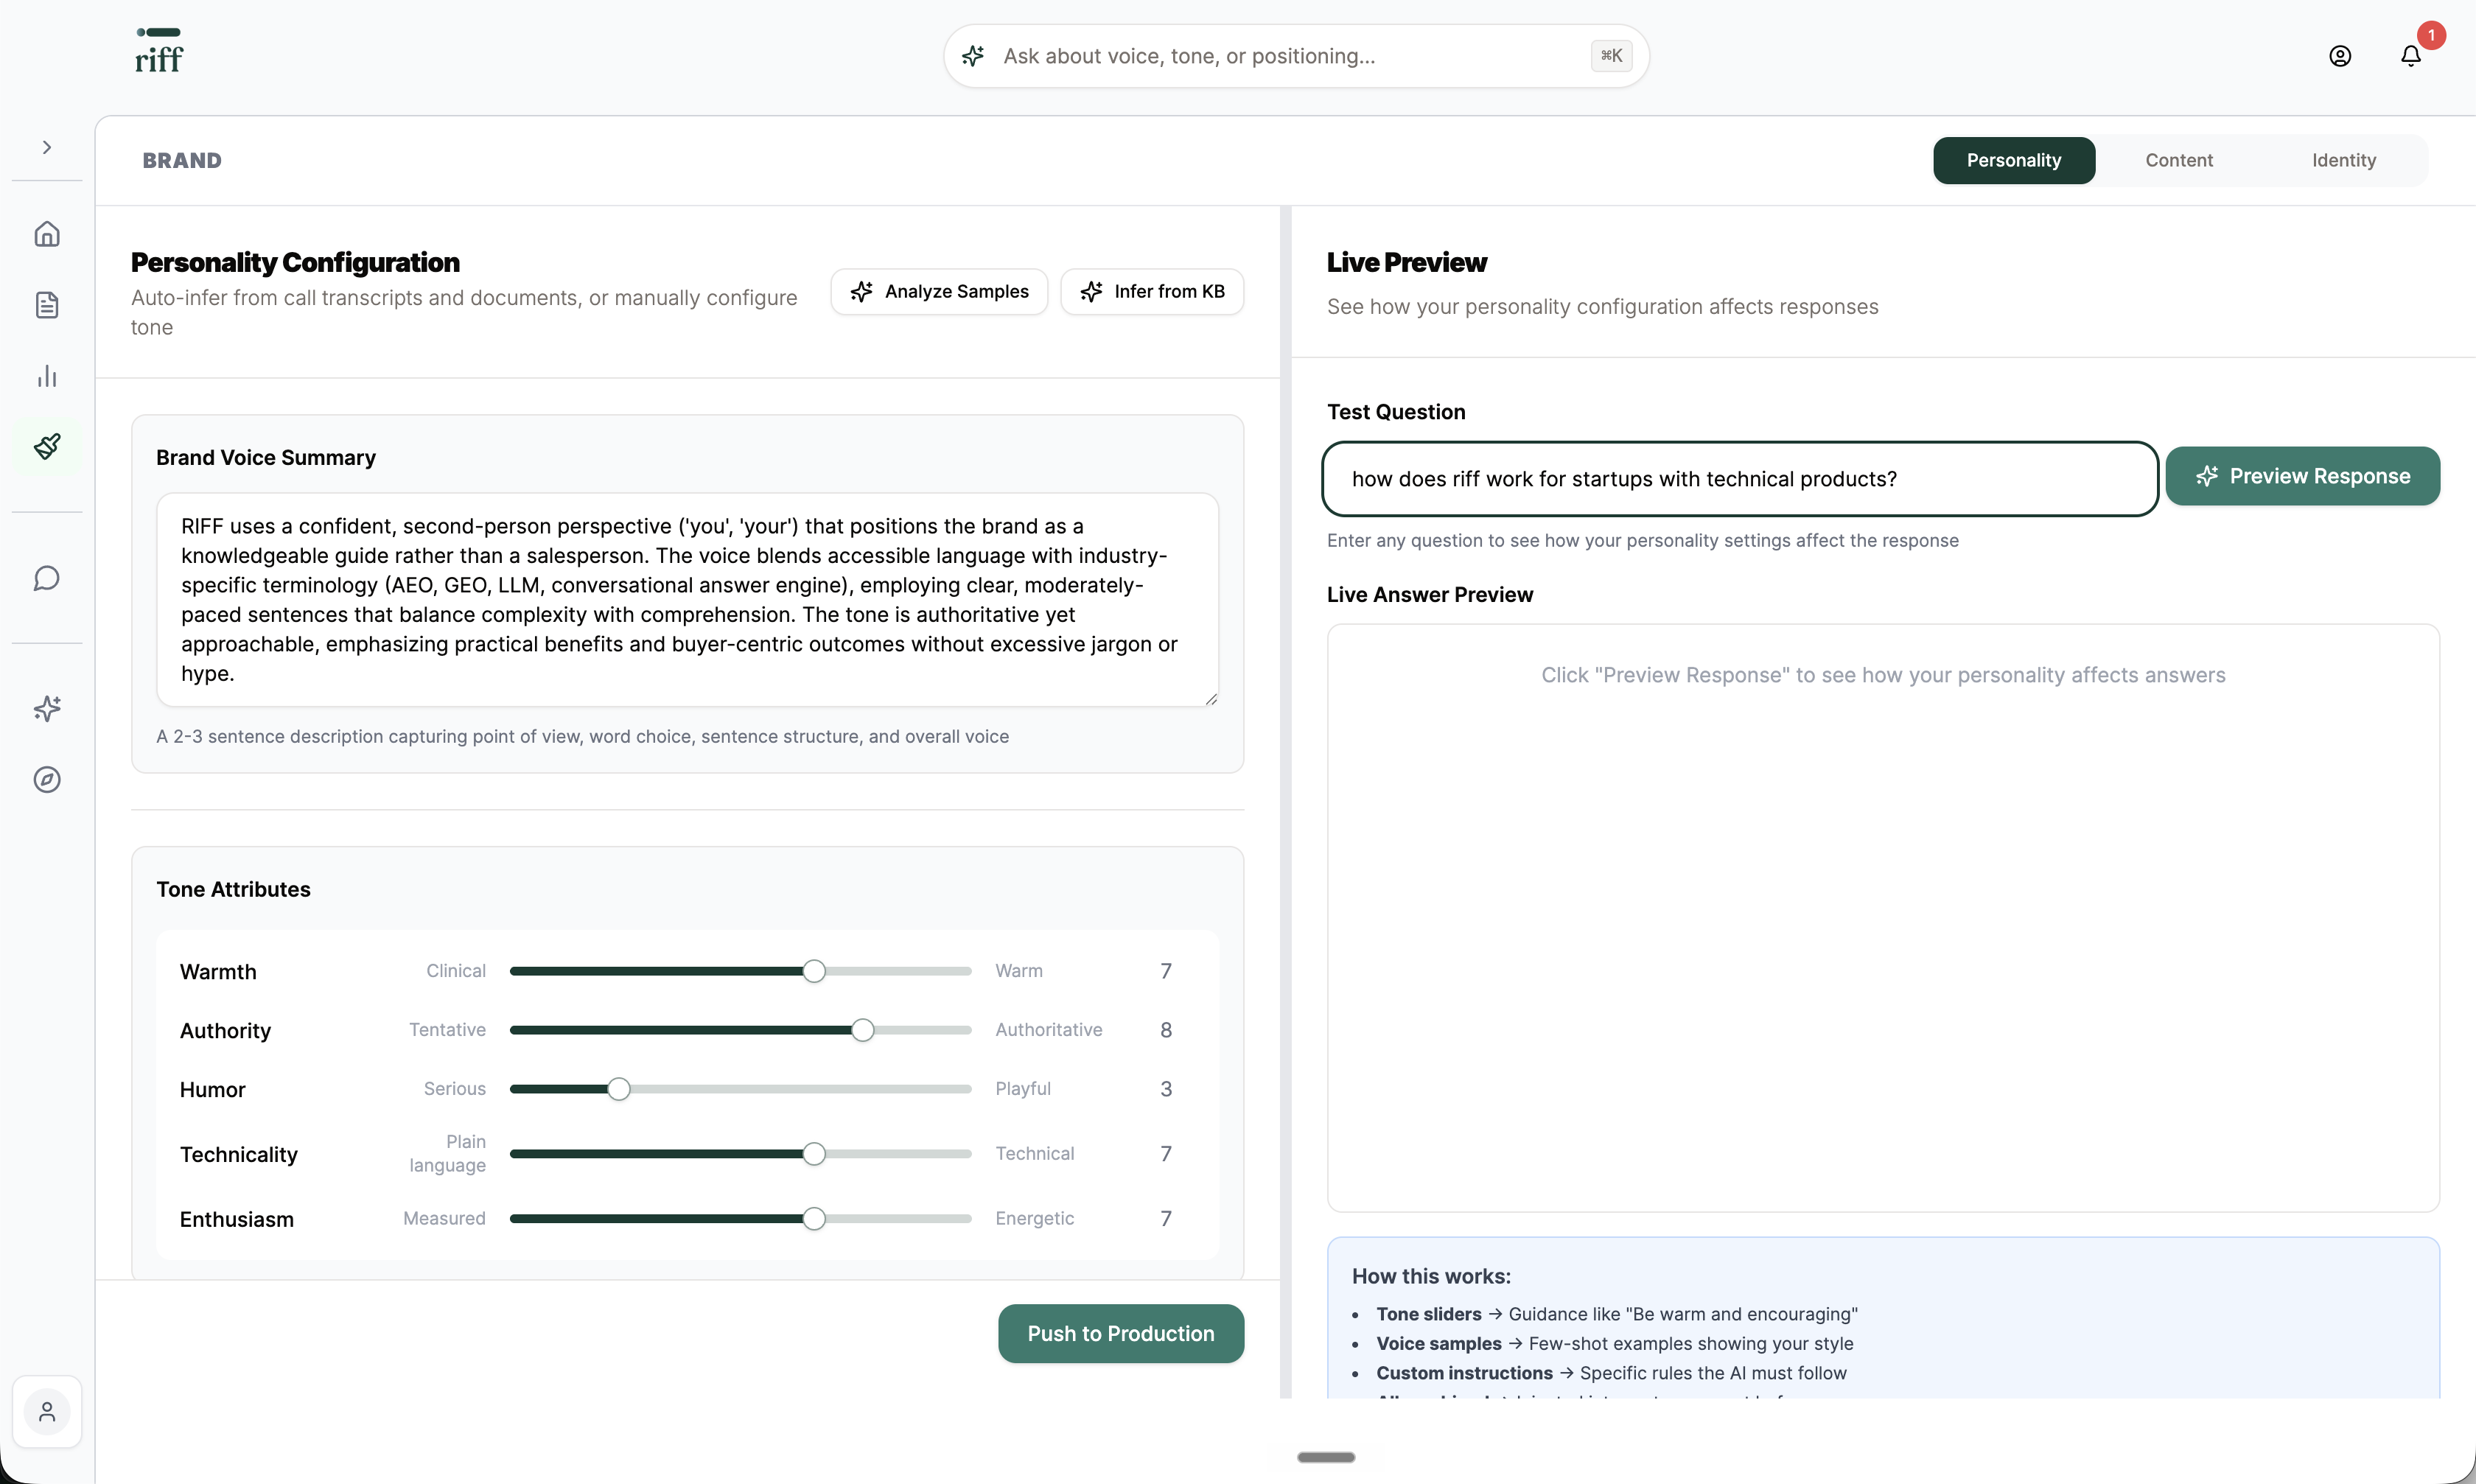This screenshot has height=1484, width=2476.
Task: Click the Warmth slider handle
Action: pos(814,971)
